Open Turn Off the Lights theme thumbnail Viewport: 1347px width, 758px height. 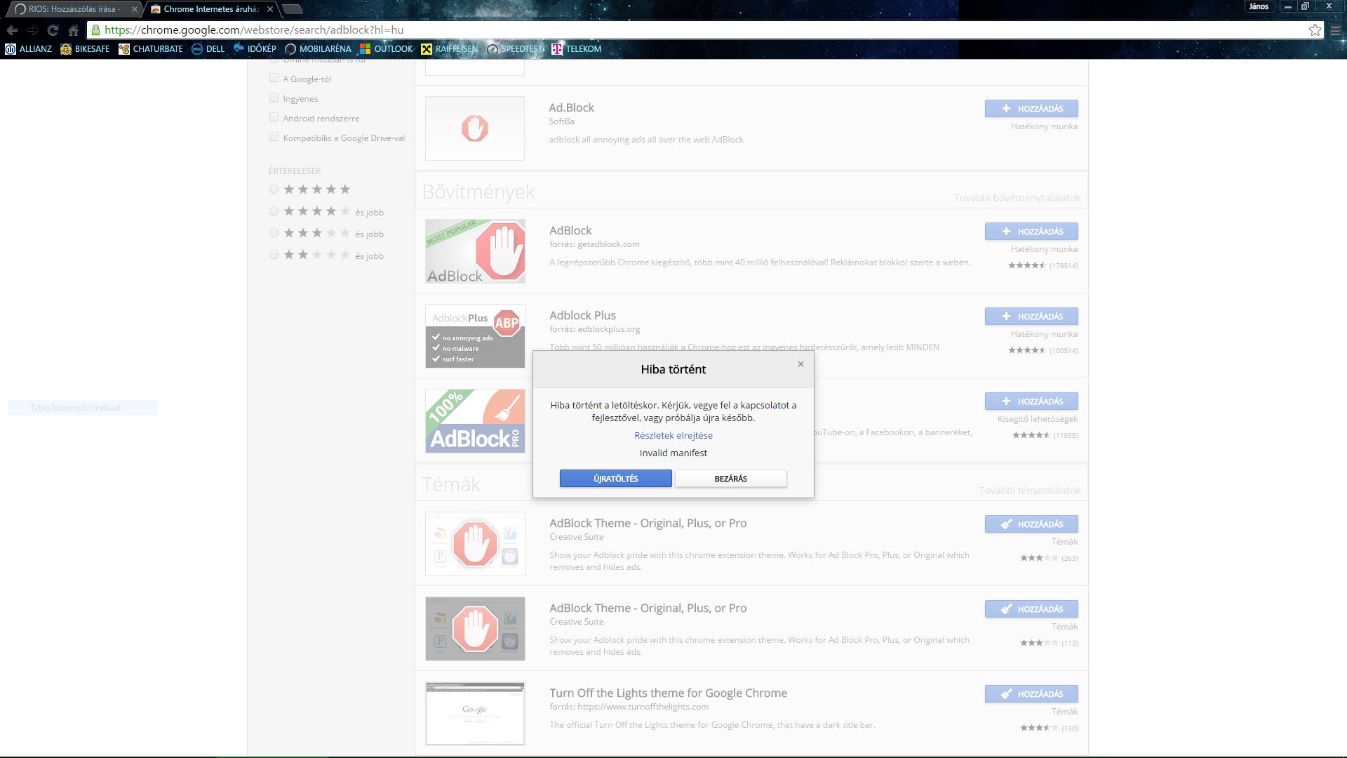[x=475, y=714]
